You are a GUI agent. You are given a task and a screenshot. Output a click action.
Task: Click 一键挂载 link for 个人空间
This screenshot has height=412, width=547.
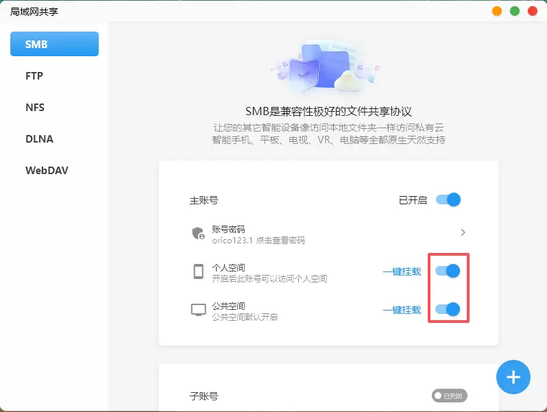402,271
